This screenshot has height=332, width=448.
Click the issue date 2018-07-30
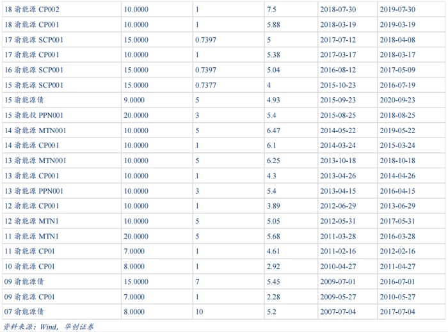pos(338,10)
